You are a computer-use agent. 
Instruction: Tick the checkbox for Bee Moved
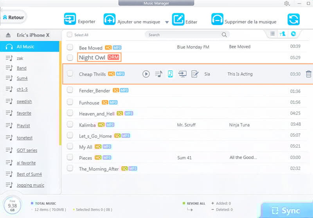click(x=70, y=47)
